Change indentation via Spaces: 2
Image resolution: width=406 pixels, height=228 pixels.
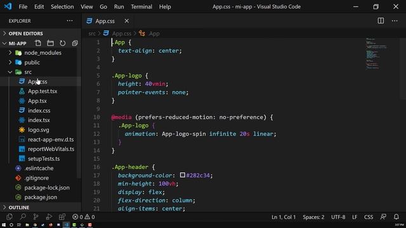click(313, 217)
